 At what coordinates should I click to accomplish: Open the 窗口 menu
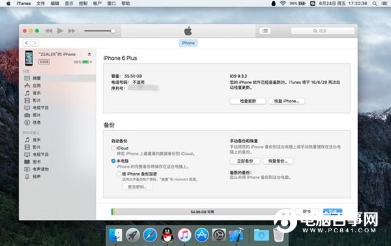111,3
